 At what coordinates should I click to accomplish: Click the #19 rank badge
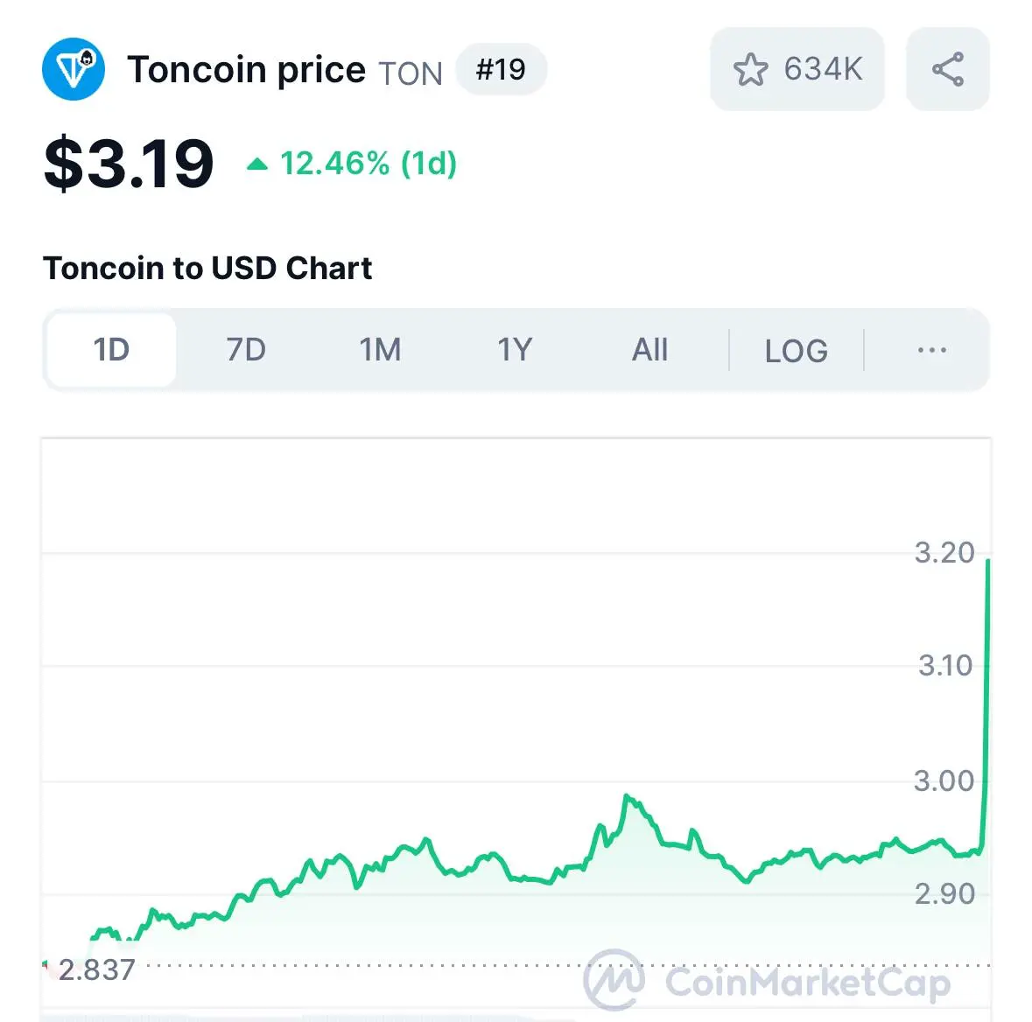pyautogui.click(x=501, y=69)
